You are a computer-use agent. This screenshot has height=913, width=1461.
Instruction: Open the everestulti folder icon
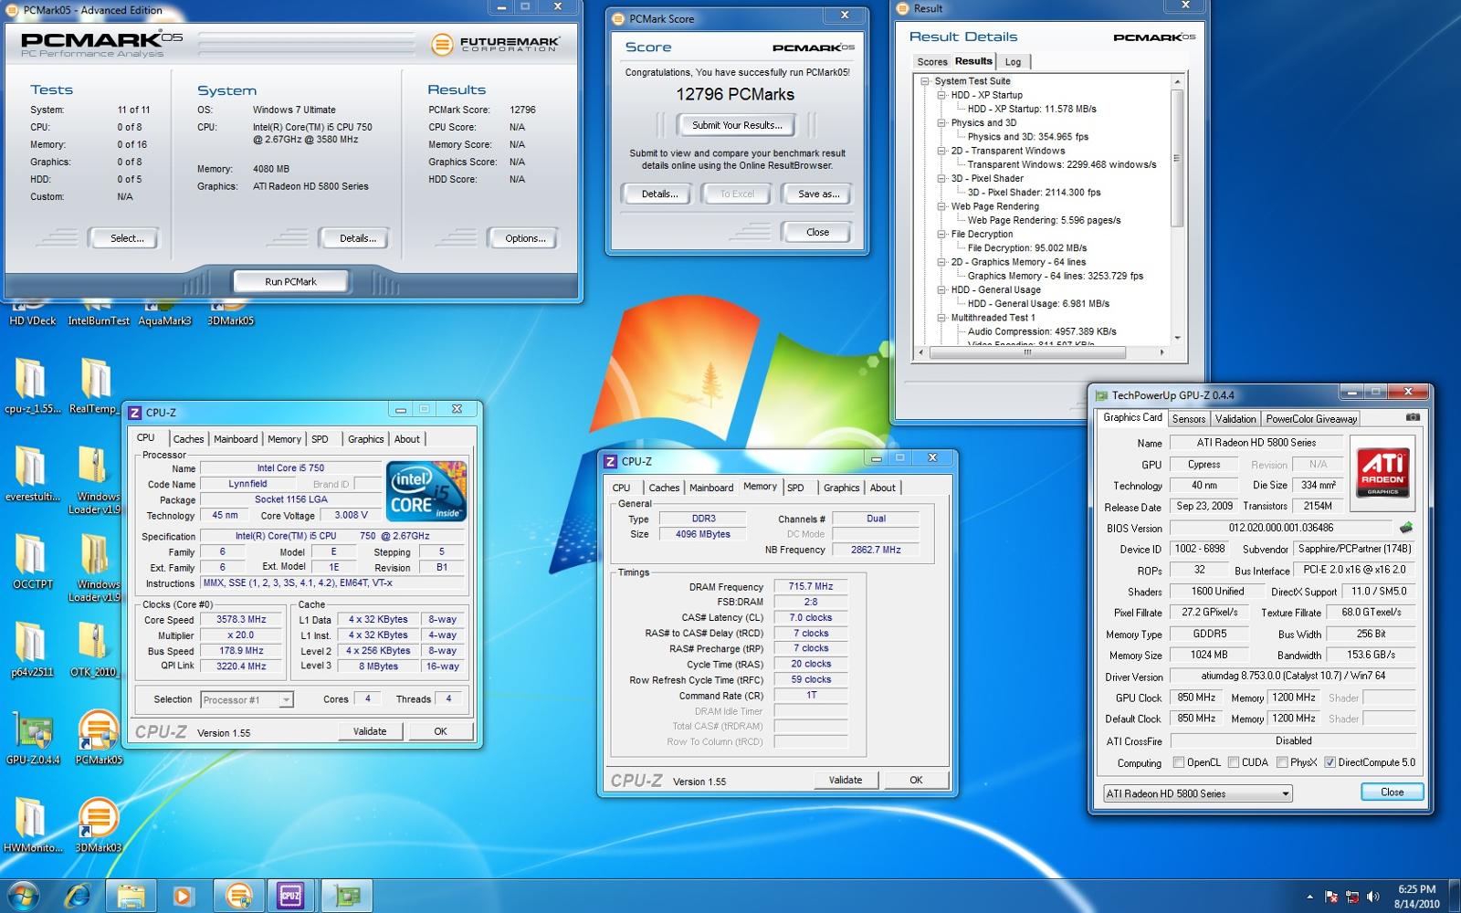pyautogui.click(x=32, y=473)
